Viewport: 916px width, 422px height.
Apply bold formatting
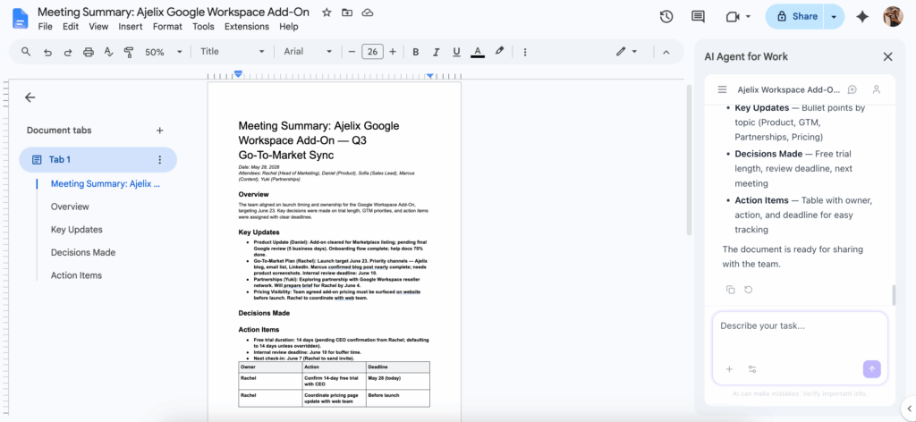tap(415, 52)
